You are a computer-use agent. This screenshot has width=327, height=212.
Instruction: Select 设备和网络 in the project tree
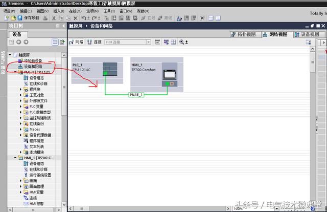pyautogui.click(x=33, y=67)
